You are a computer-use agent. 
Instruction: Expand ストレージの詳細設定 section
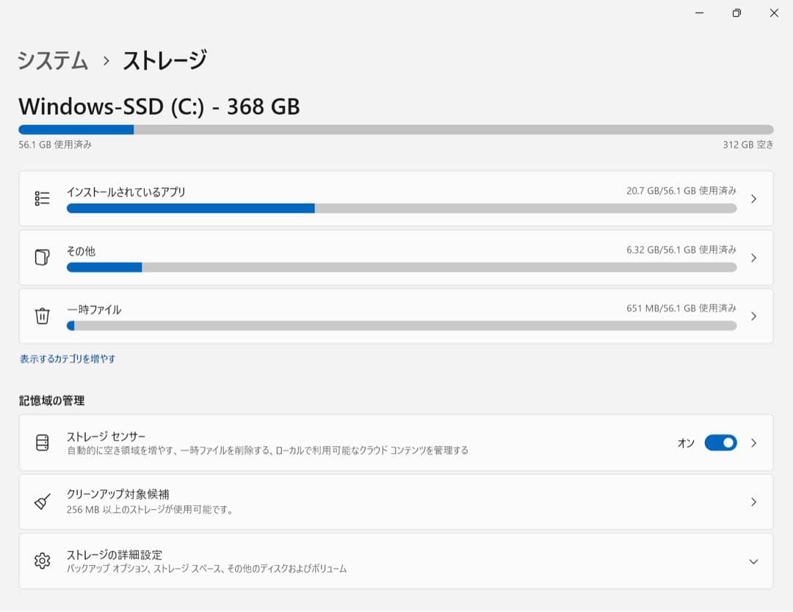click(753, 561)
